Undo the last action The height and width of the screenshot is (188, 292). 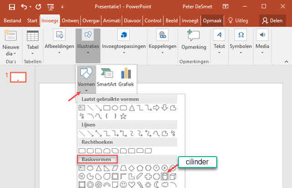(24, 7)
